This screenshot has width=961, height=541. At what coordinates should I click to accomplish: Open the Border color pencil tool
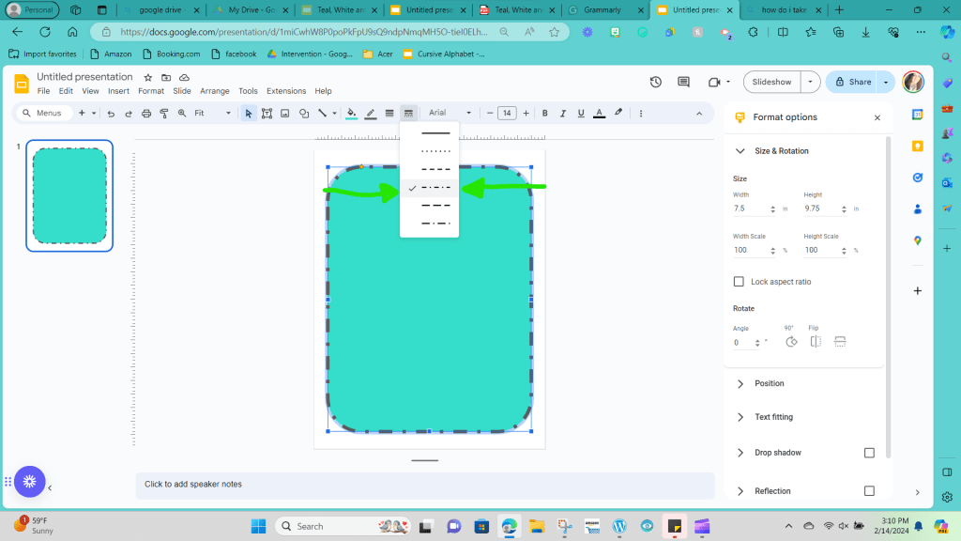click(371, 114)
